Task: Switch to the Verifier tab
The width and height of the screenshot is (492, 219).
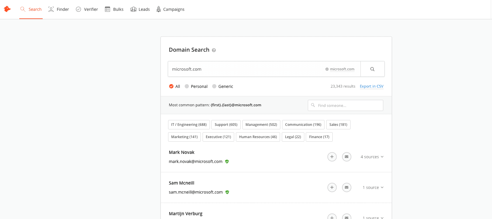Action: point(87,9)
